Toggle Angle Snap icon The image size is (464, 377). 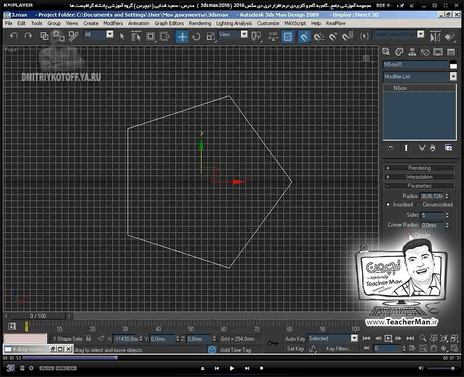coord(318,37)
